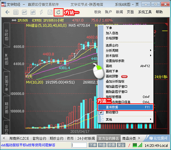Click the save floppy disk icon

click(50, 12)
